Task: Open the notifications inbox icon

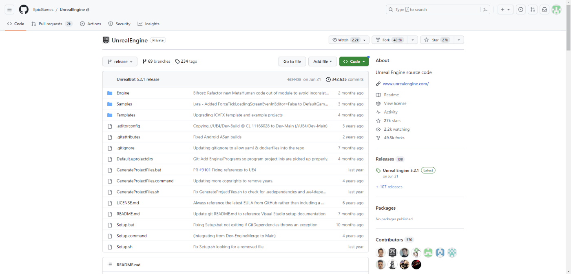Action: [x=544, y=9]
